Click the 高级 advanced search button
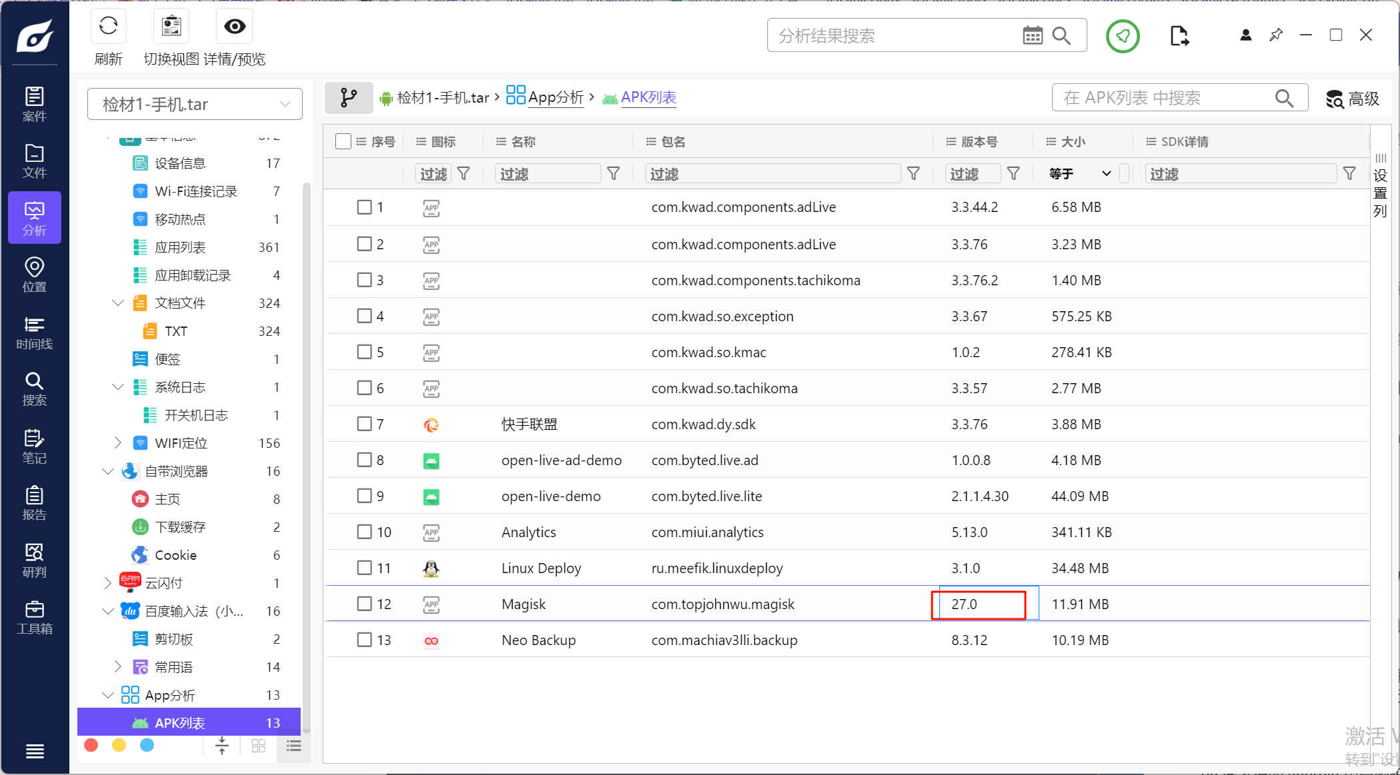1400x775 pixels. (x=1352, y=99)
